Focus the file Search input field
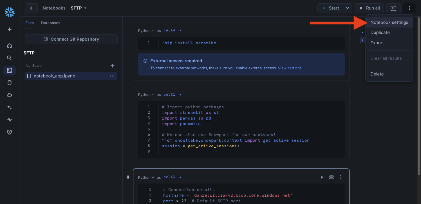 point(66,66)
